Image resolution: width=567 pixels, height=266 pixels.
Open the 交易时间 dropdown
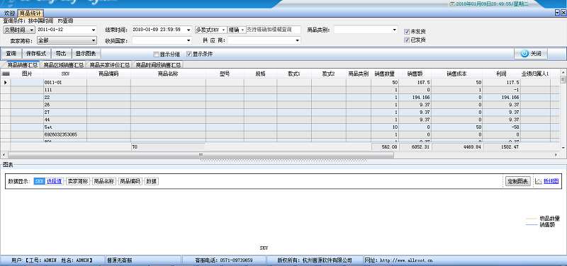(19, 30)
